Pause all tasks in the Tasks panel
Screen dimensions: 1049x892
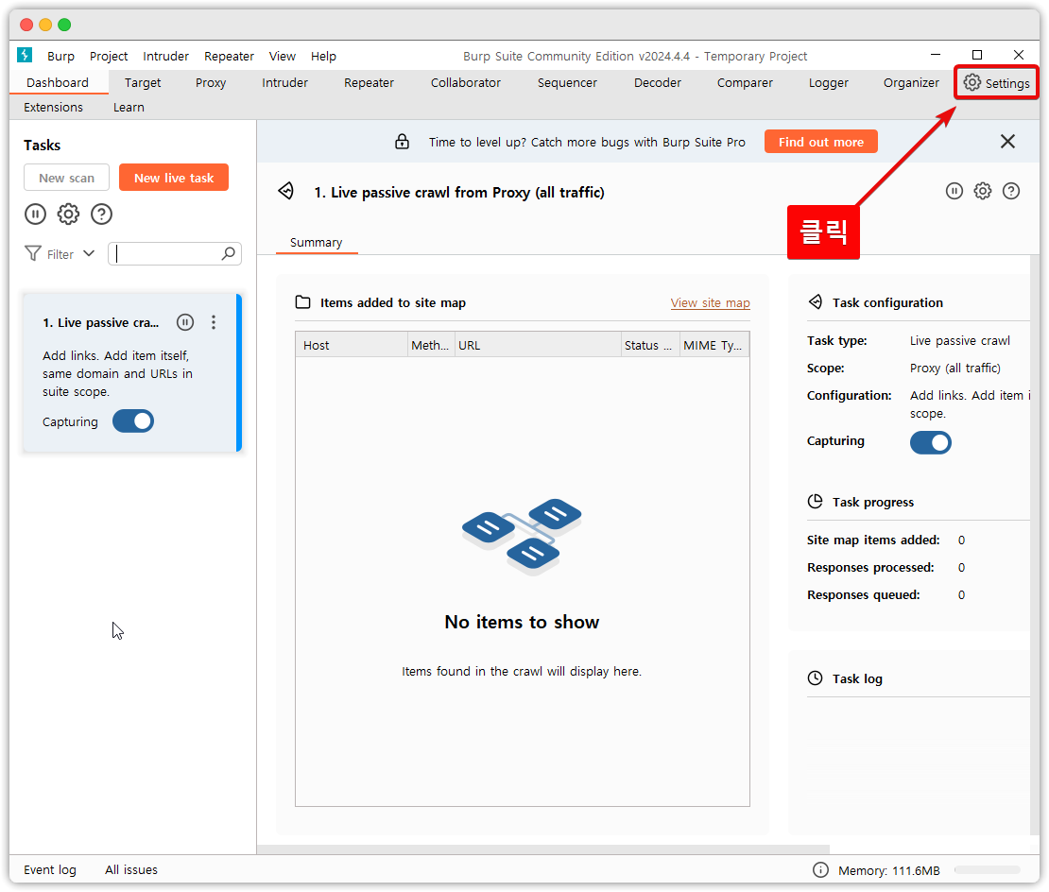pyautogui.click(x=36, y=214)
